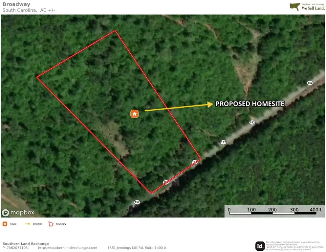Open the Broadway listing title
Image resolution: width=326 pixels, height=252 pixels.
tap(16, 4)
